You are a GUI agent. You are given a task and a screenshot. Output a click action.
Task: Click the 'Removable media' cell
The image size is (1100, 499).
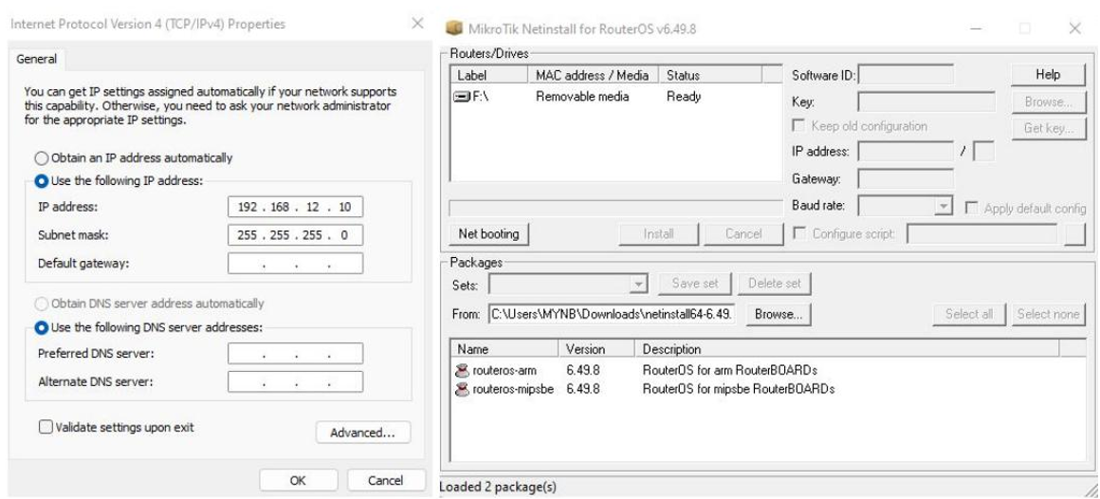[x=582, y=97]
